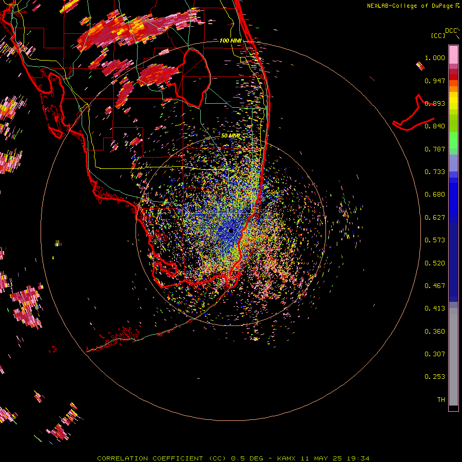
Task: Click the 0.467 legend value
Action: (435, 286)
